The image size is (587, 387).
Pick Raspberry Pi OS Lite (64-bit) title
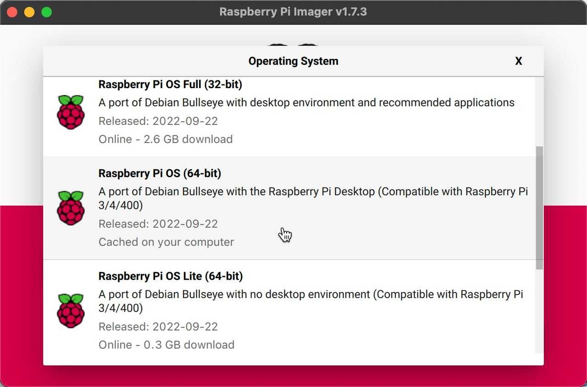pyautogui.click(x=171, y=276)
